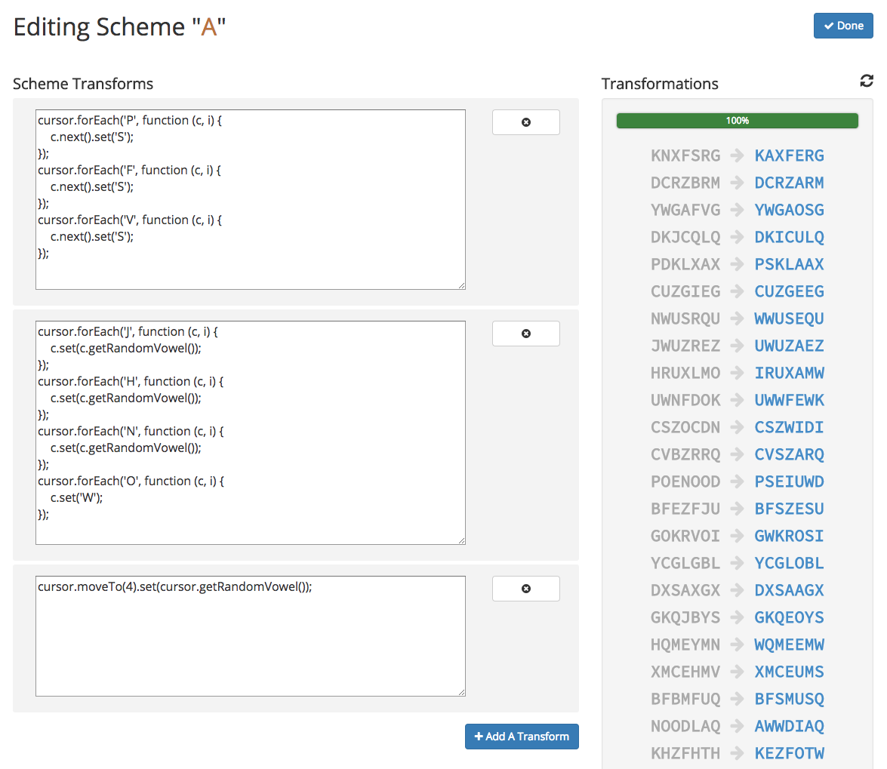Delete the second transform using its X button
This screenshot has height=769, width=887.
tap(525, 334)
